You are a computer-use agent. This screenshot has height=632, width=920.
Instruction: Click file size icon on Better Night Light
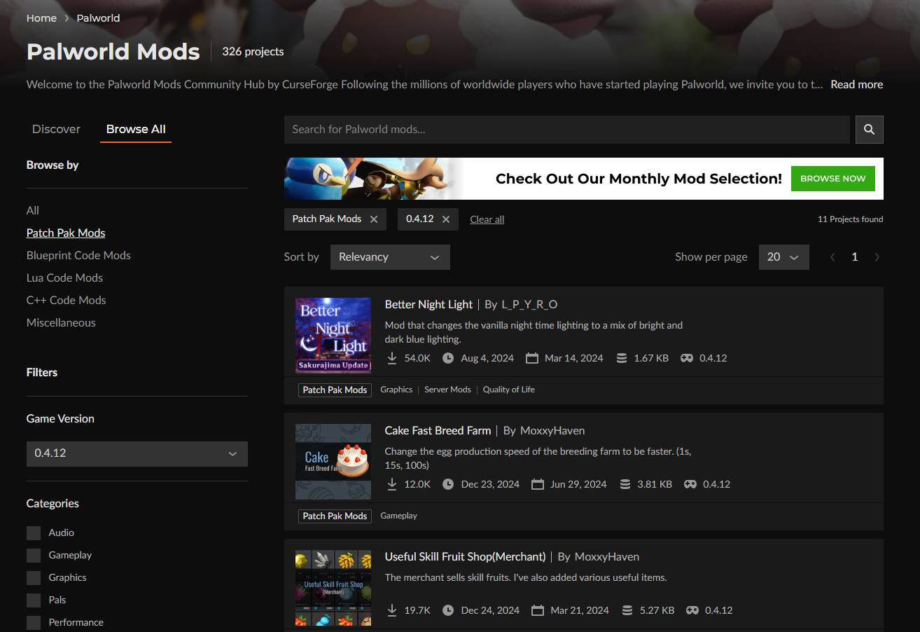tap(621, 358)
